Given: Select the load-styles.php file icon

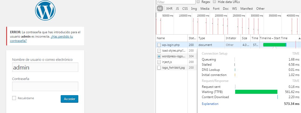Looking at the screenshot, I should [159, 51].
